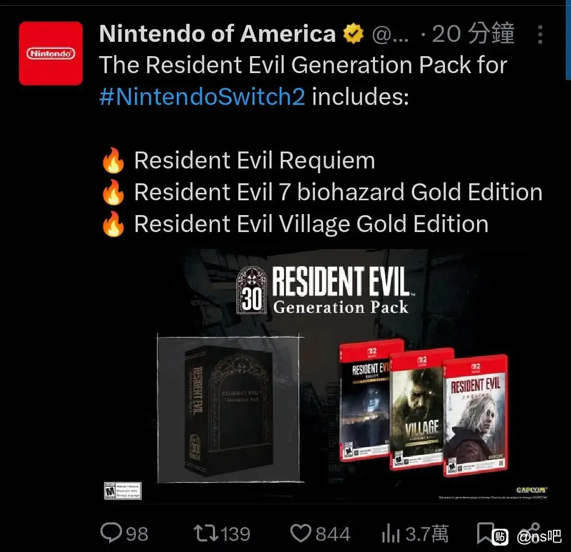Open the Generation Pack promo image
Image resolution: width=571 pixels, height=552 pixels.
pyautogui.click(x=325, y=376)
